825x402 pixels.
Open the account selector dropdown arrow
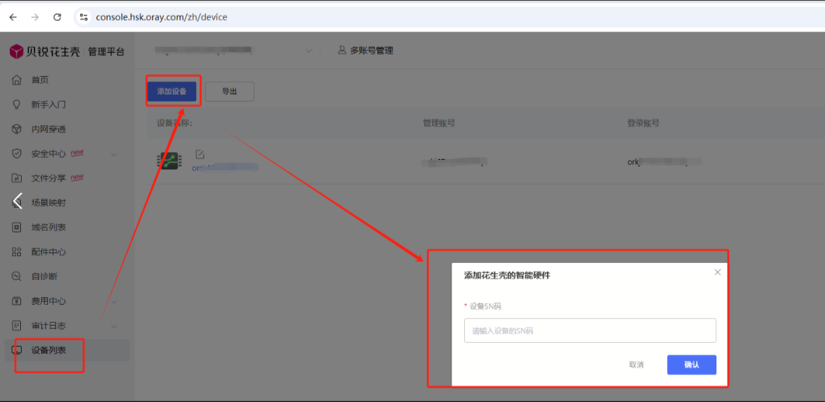[x=309, y=51]
